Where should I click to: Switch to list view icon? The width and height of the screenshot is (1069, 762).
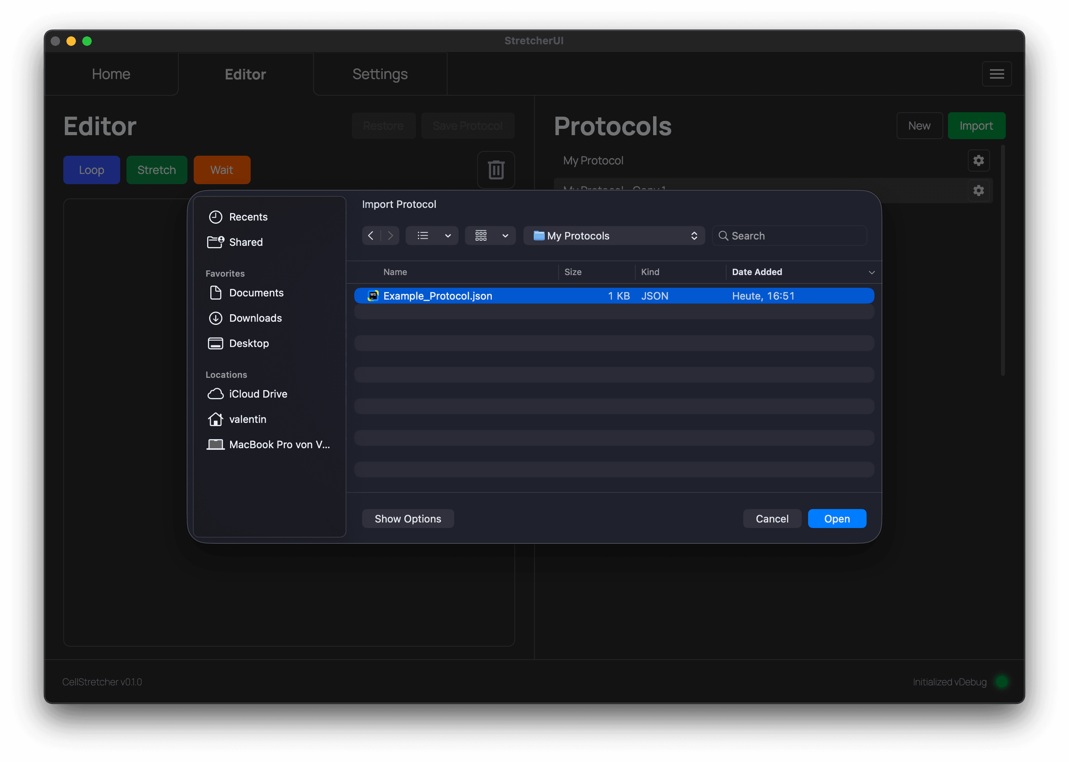click(423, 236)
